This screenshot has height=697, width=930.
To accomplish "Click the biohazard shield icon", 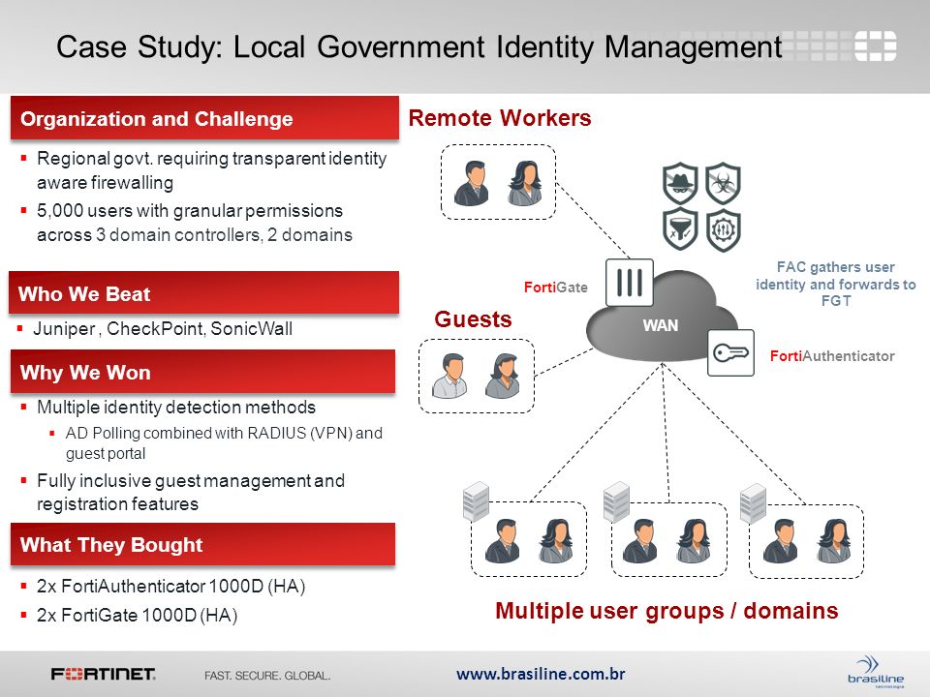I will coord(723,183).
